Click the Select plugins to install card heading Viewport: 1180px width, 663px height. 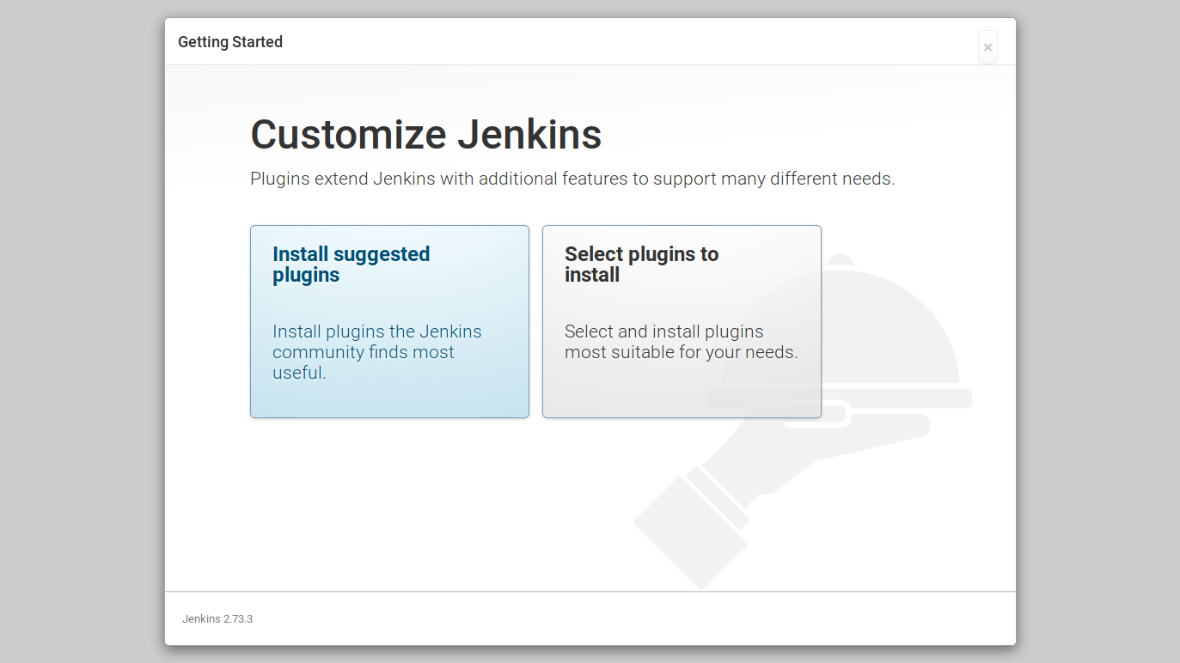(641, 265)
